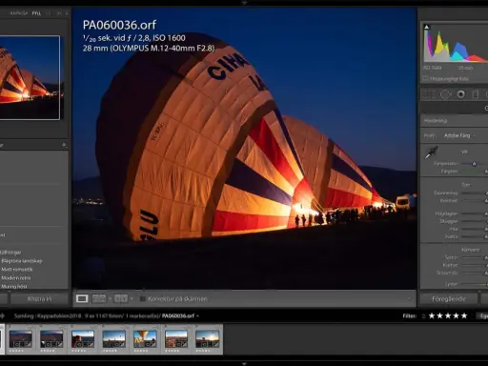
Task: Choose the 'Blågröna landskap' preset
Action: click(x=22, y=261)
